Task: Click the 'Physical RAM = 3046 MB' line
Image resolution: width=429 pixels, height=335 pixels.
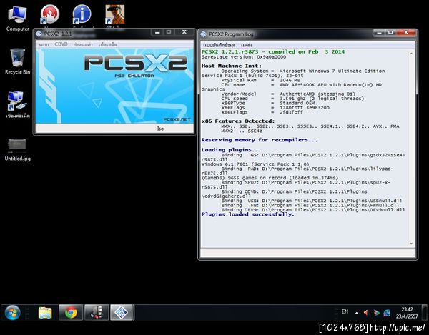Action: (261, 80)
